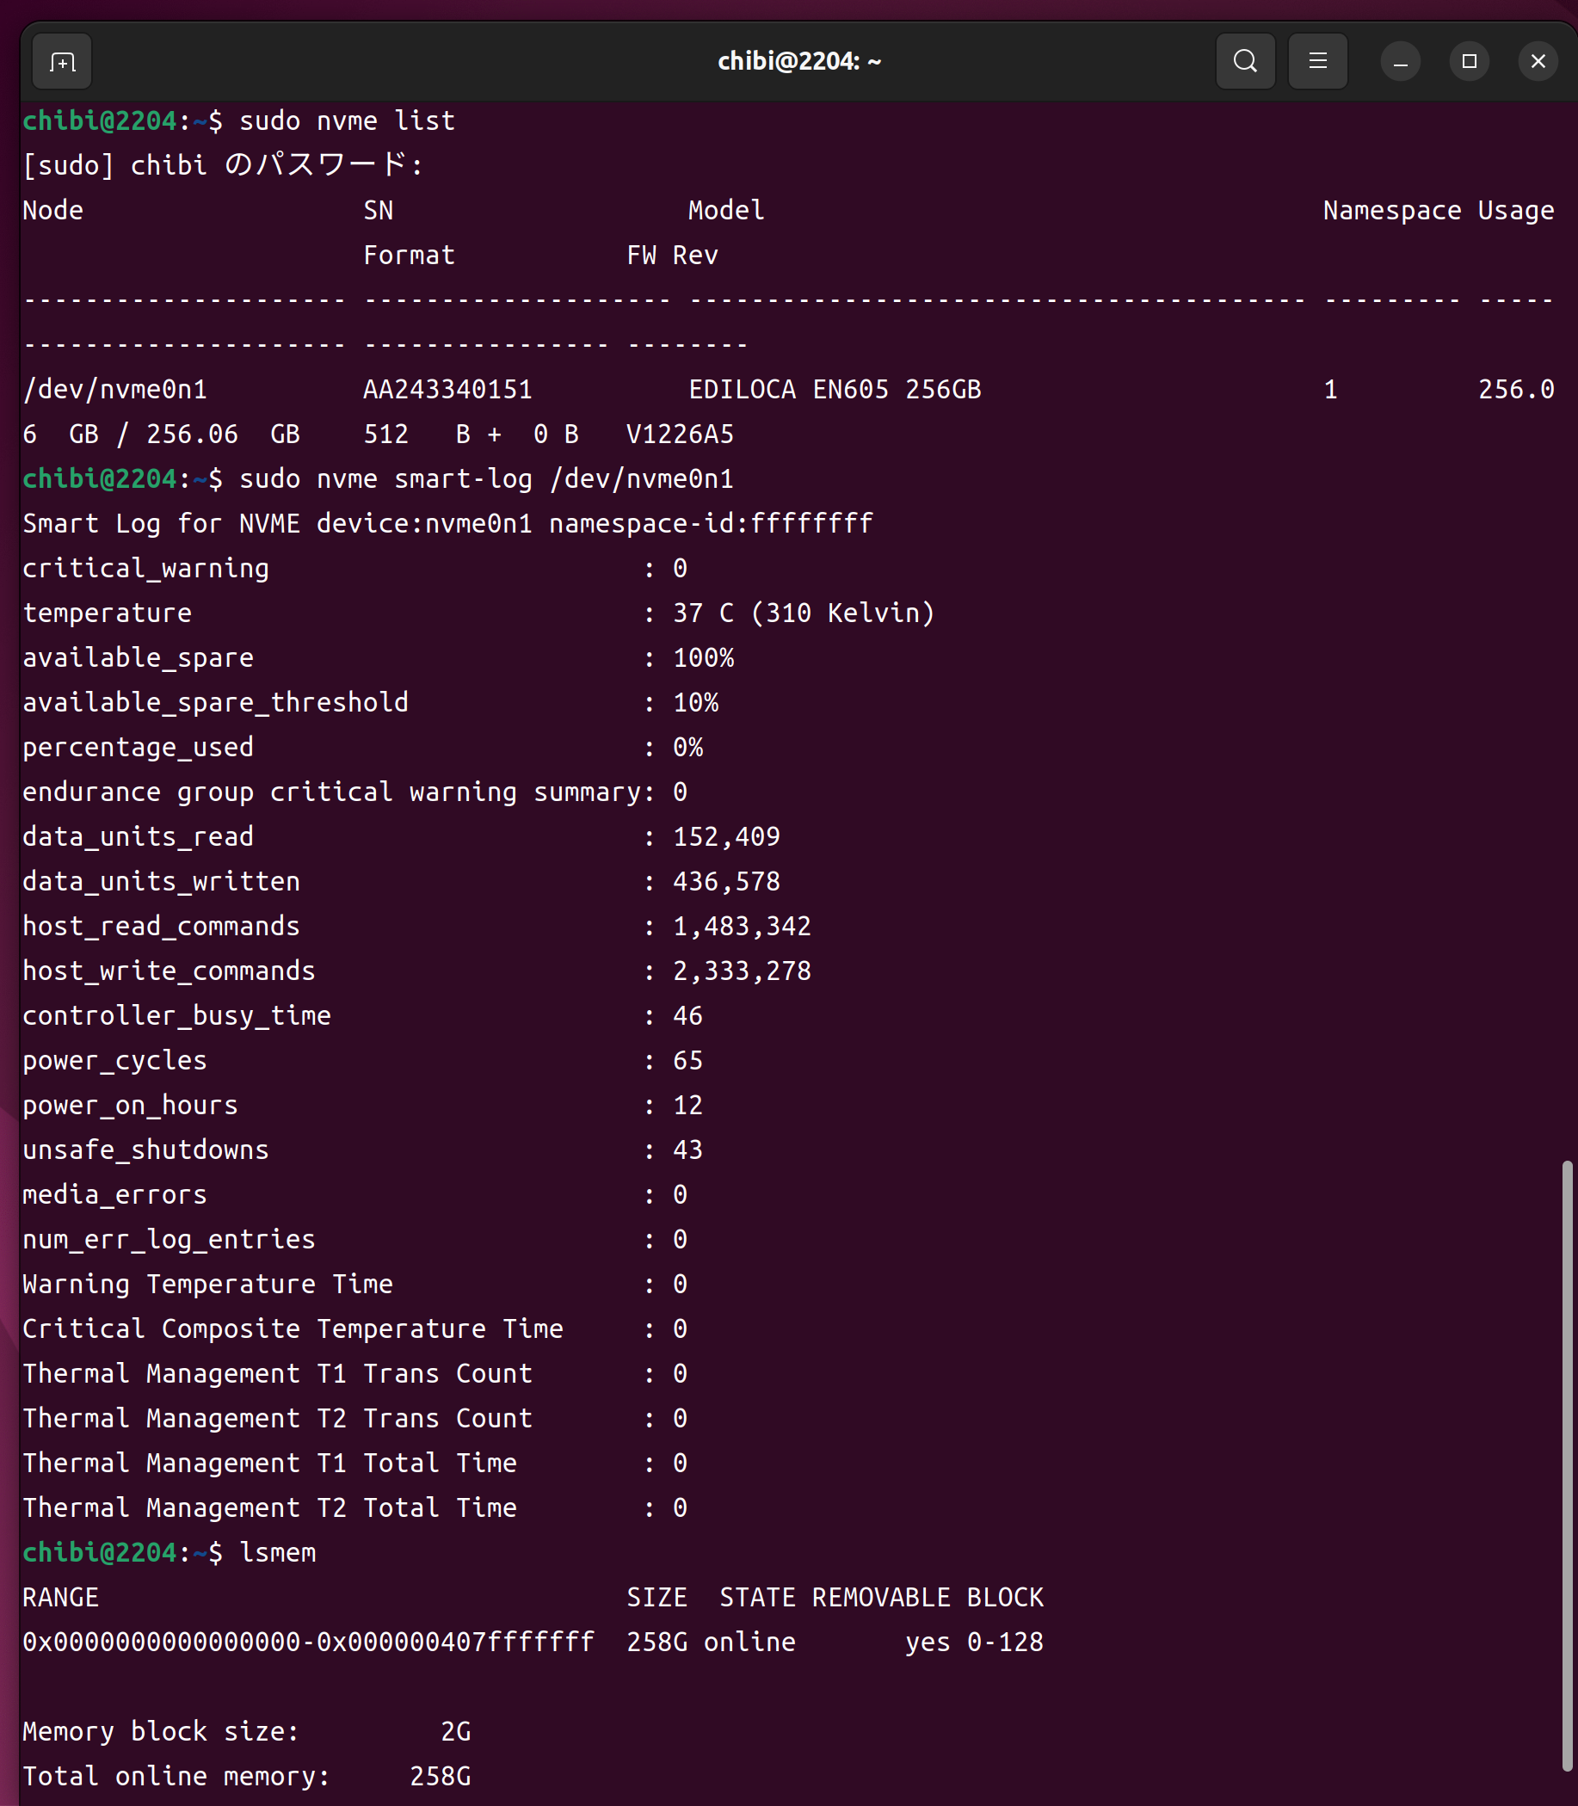1578x1806 pixels.
Task: Click the data_units_written value 436,578
Action: (x=726, y=882)
